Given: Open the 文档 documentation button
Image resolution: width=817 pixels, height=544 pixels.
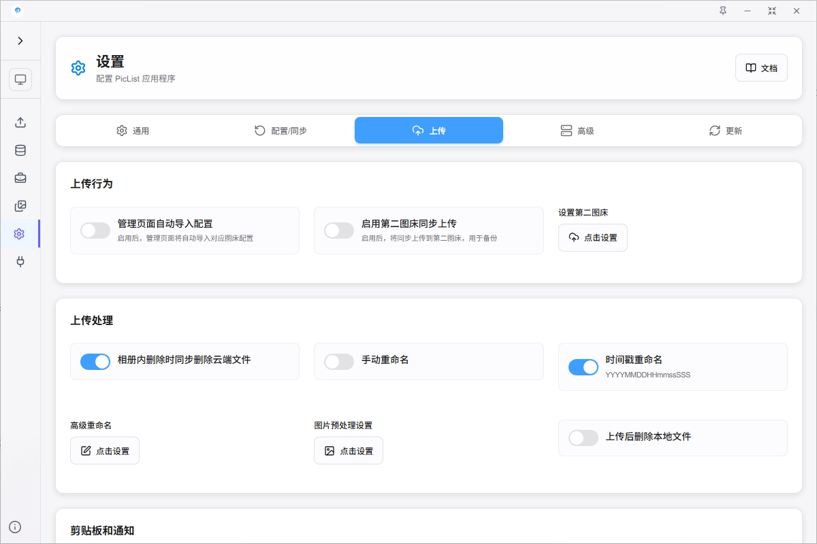Looking at the screenshot, I should point(761,68).
